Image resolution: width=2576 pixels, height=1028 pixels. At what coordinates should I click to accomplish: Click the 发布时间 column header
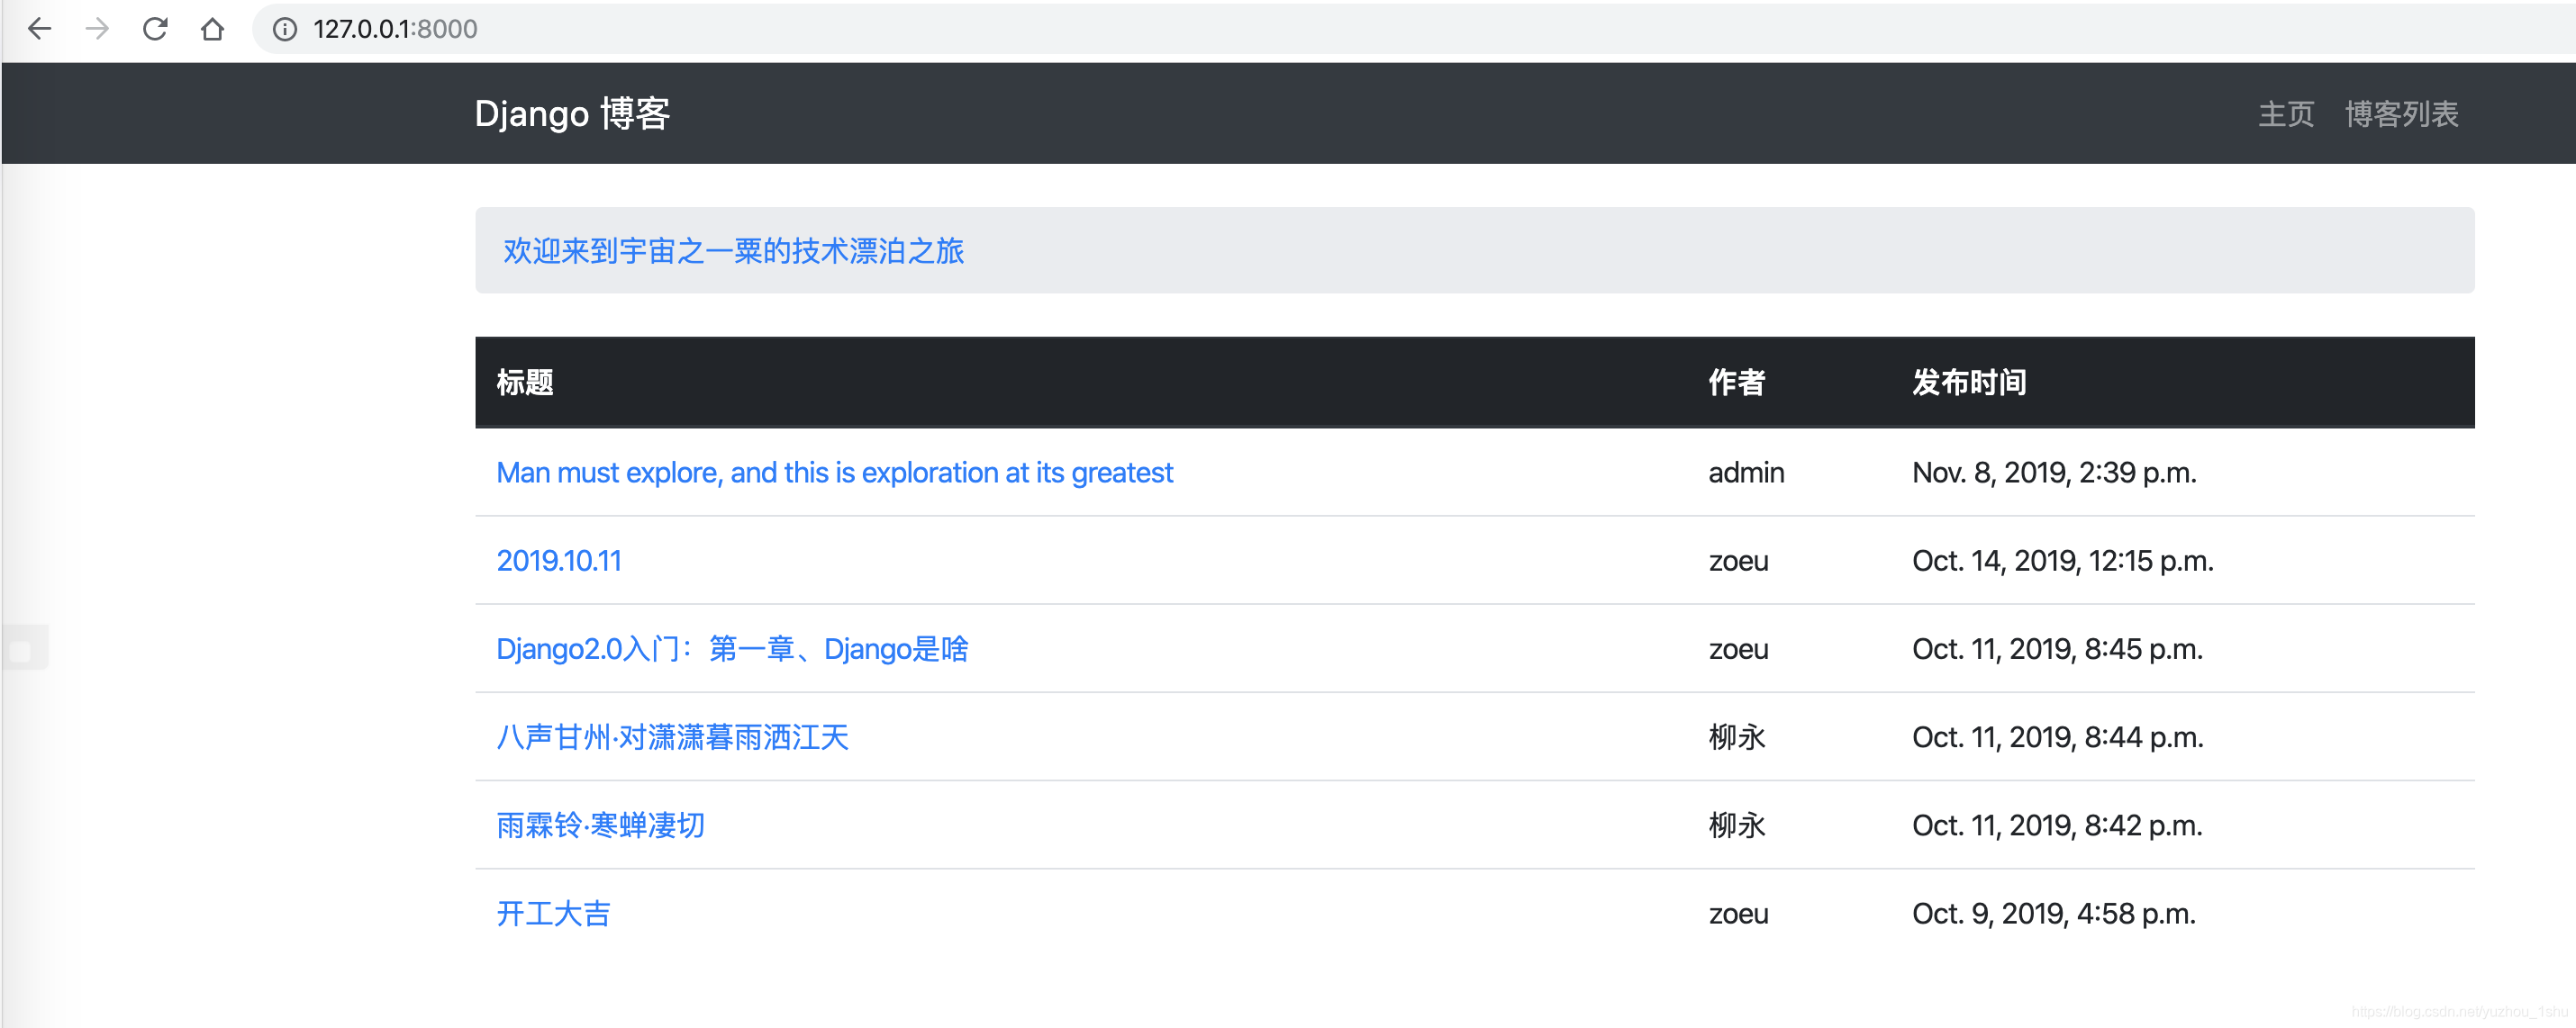tap(1968, 383)
